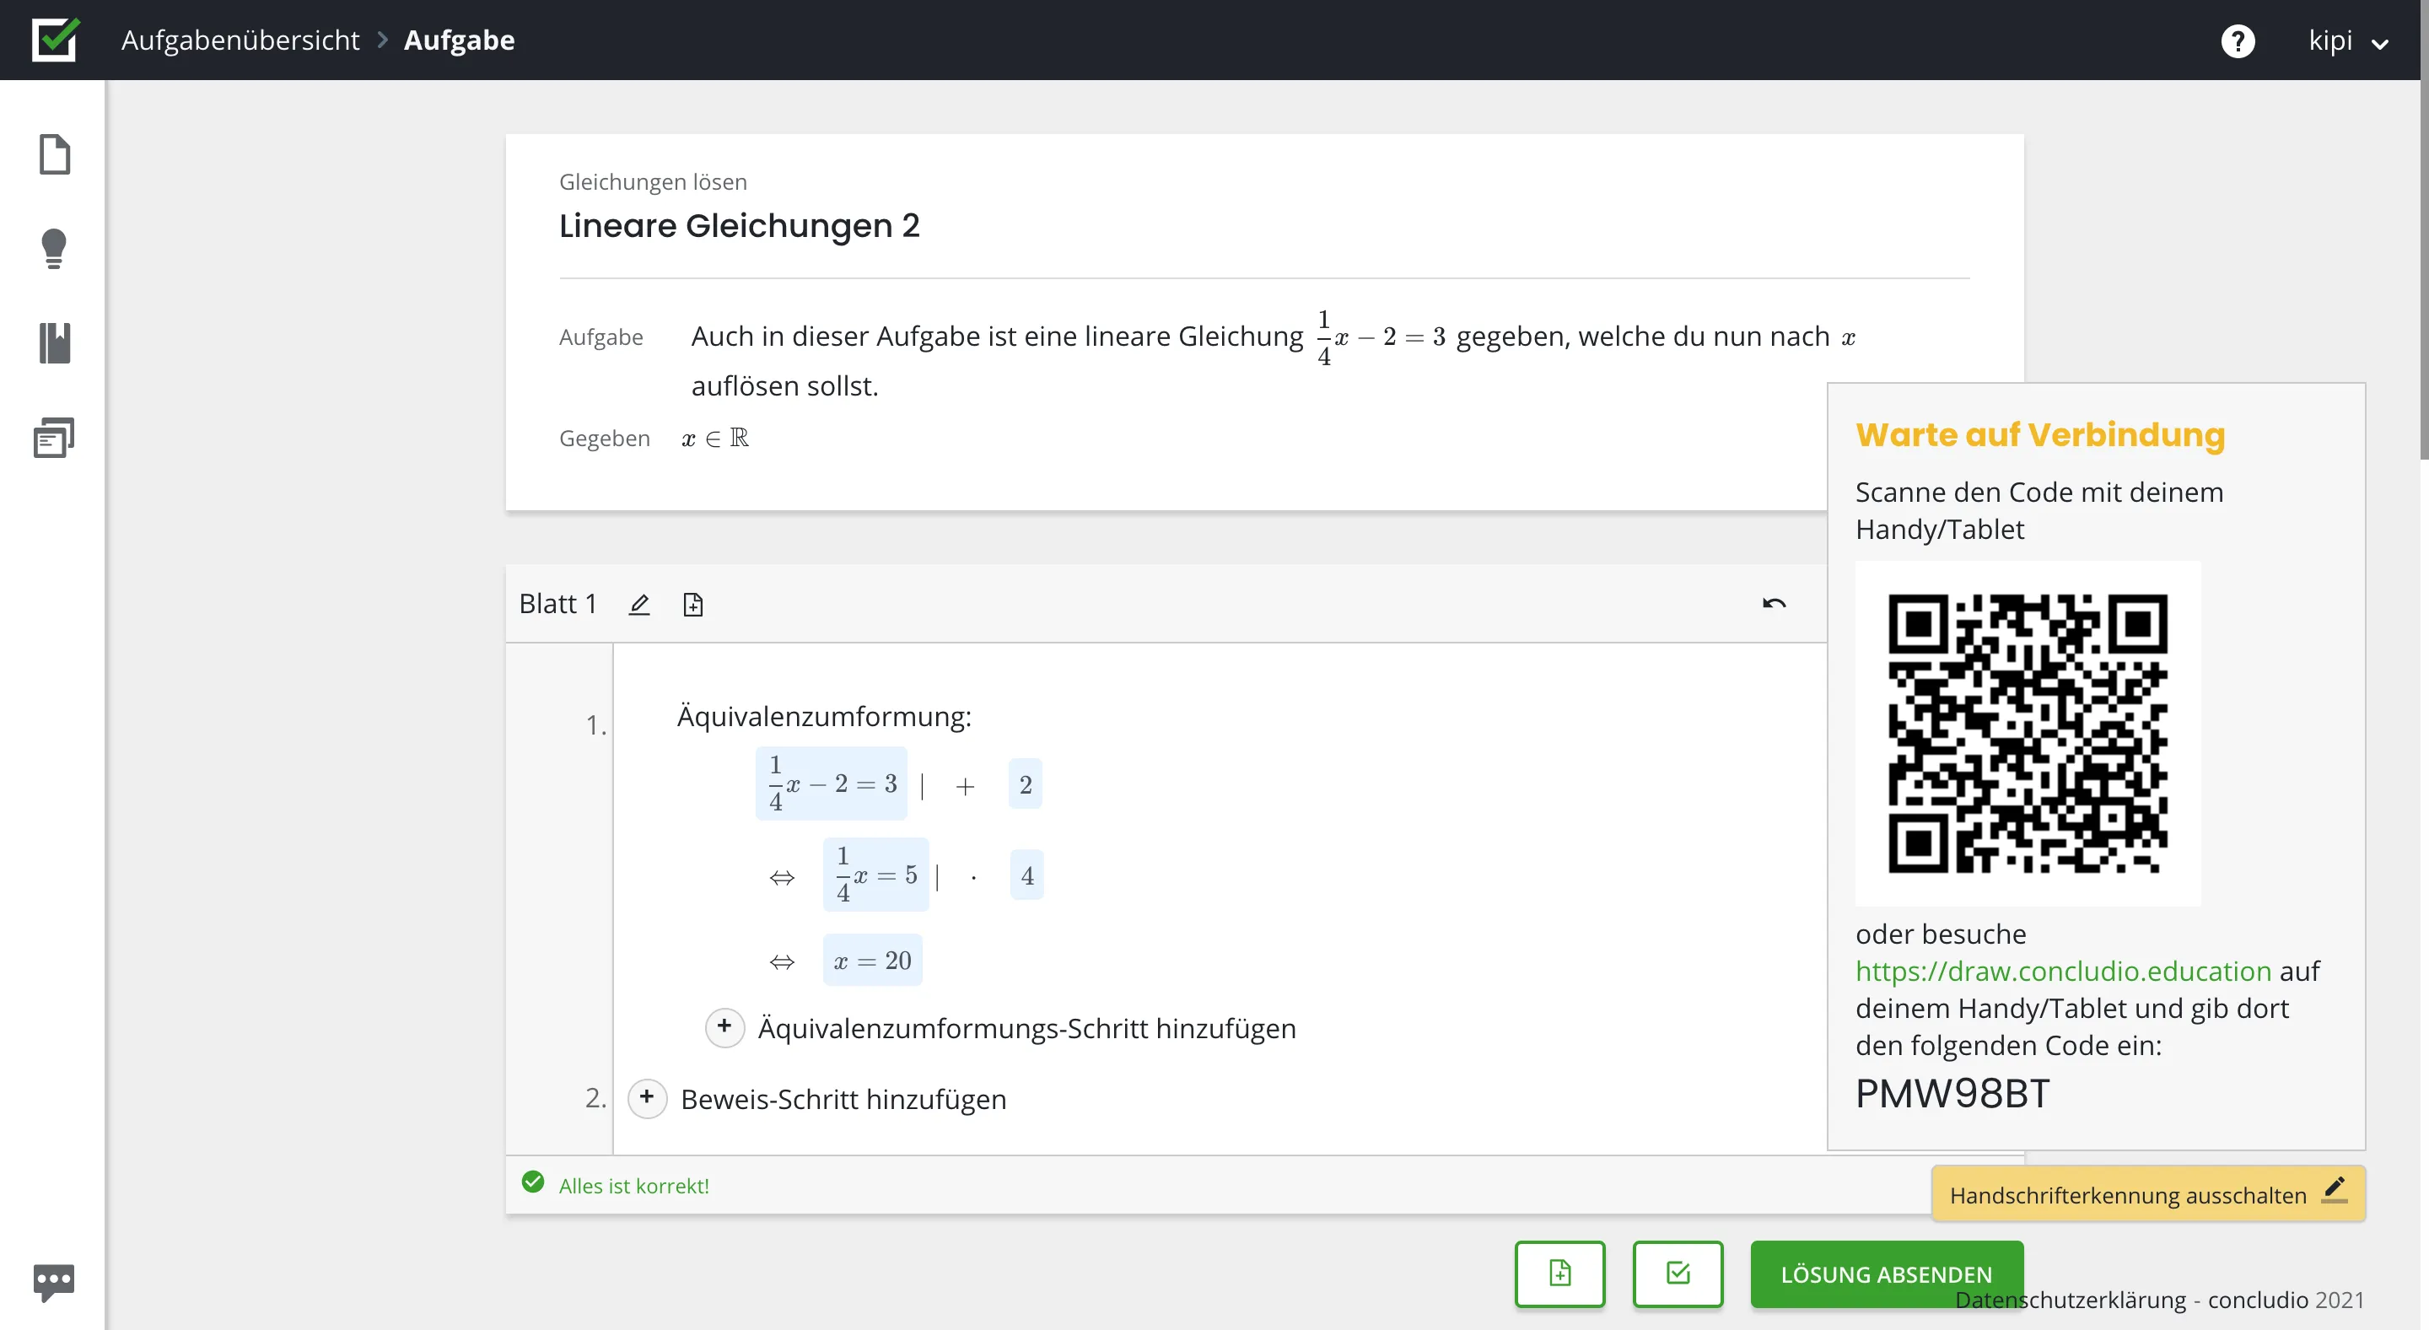This screenshot has width=2429, height=1330.
Task: Open the kipi account dropdown
Action: (2348, 40)
